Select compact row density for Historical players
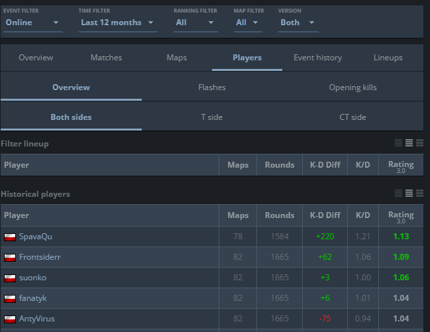 [x=398, y=193]
